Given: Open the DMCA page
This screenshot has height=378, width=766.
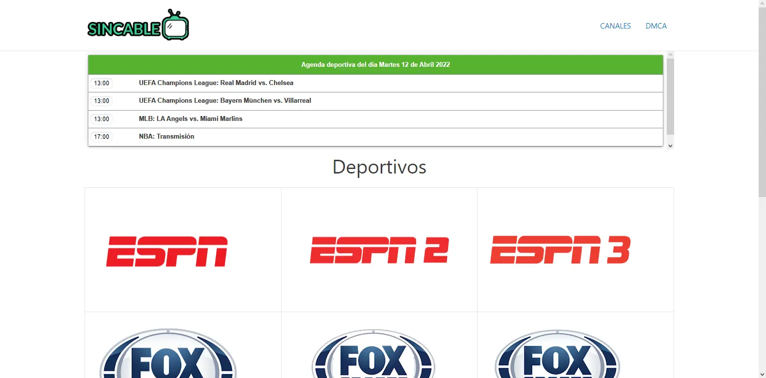Looking at the screenshot, I should (656, 26).
